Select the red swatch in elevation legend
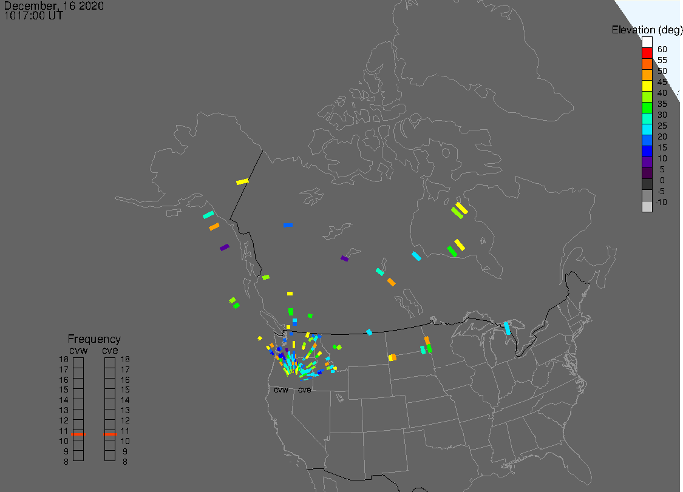The height and width of the screenshot is (492, 683). [x=647, y=53]
